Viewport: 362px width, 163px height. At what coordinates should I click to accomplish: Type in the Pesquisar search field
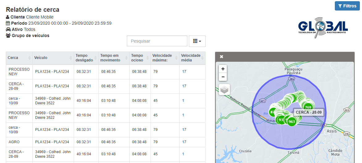click(x=157, y=41)
